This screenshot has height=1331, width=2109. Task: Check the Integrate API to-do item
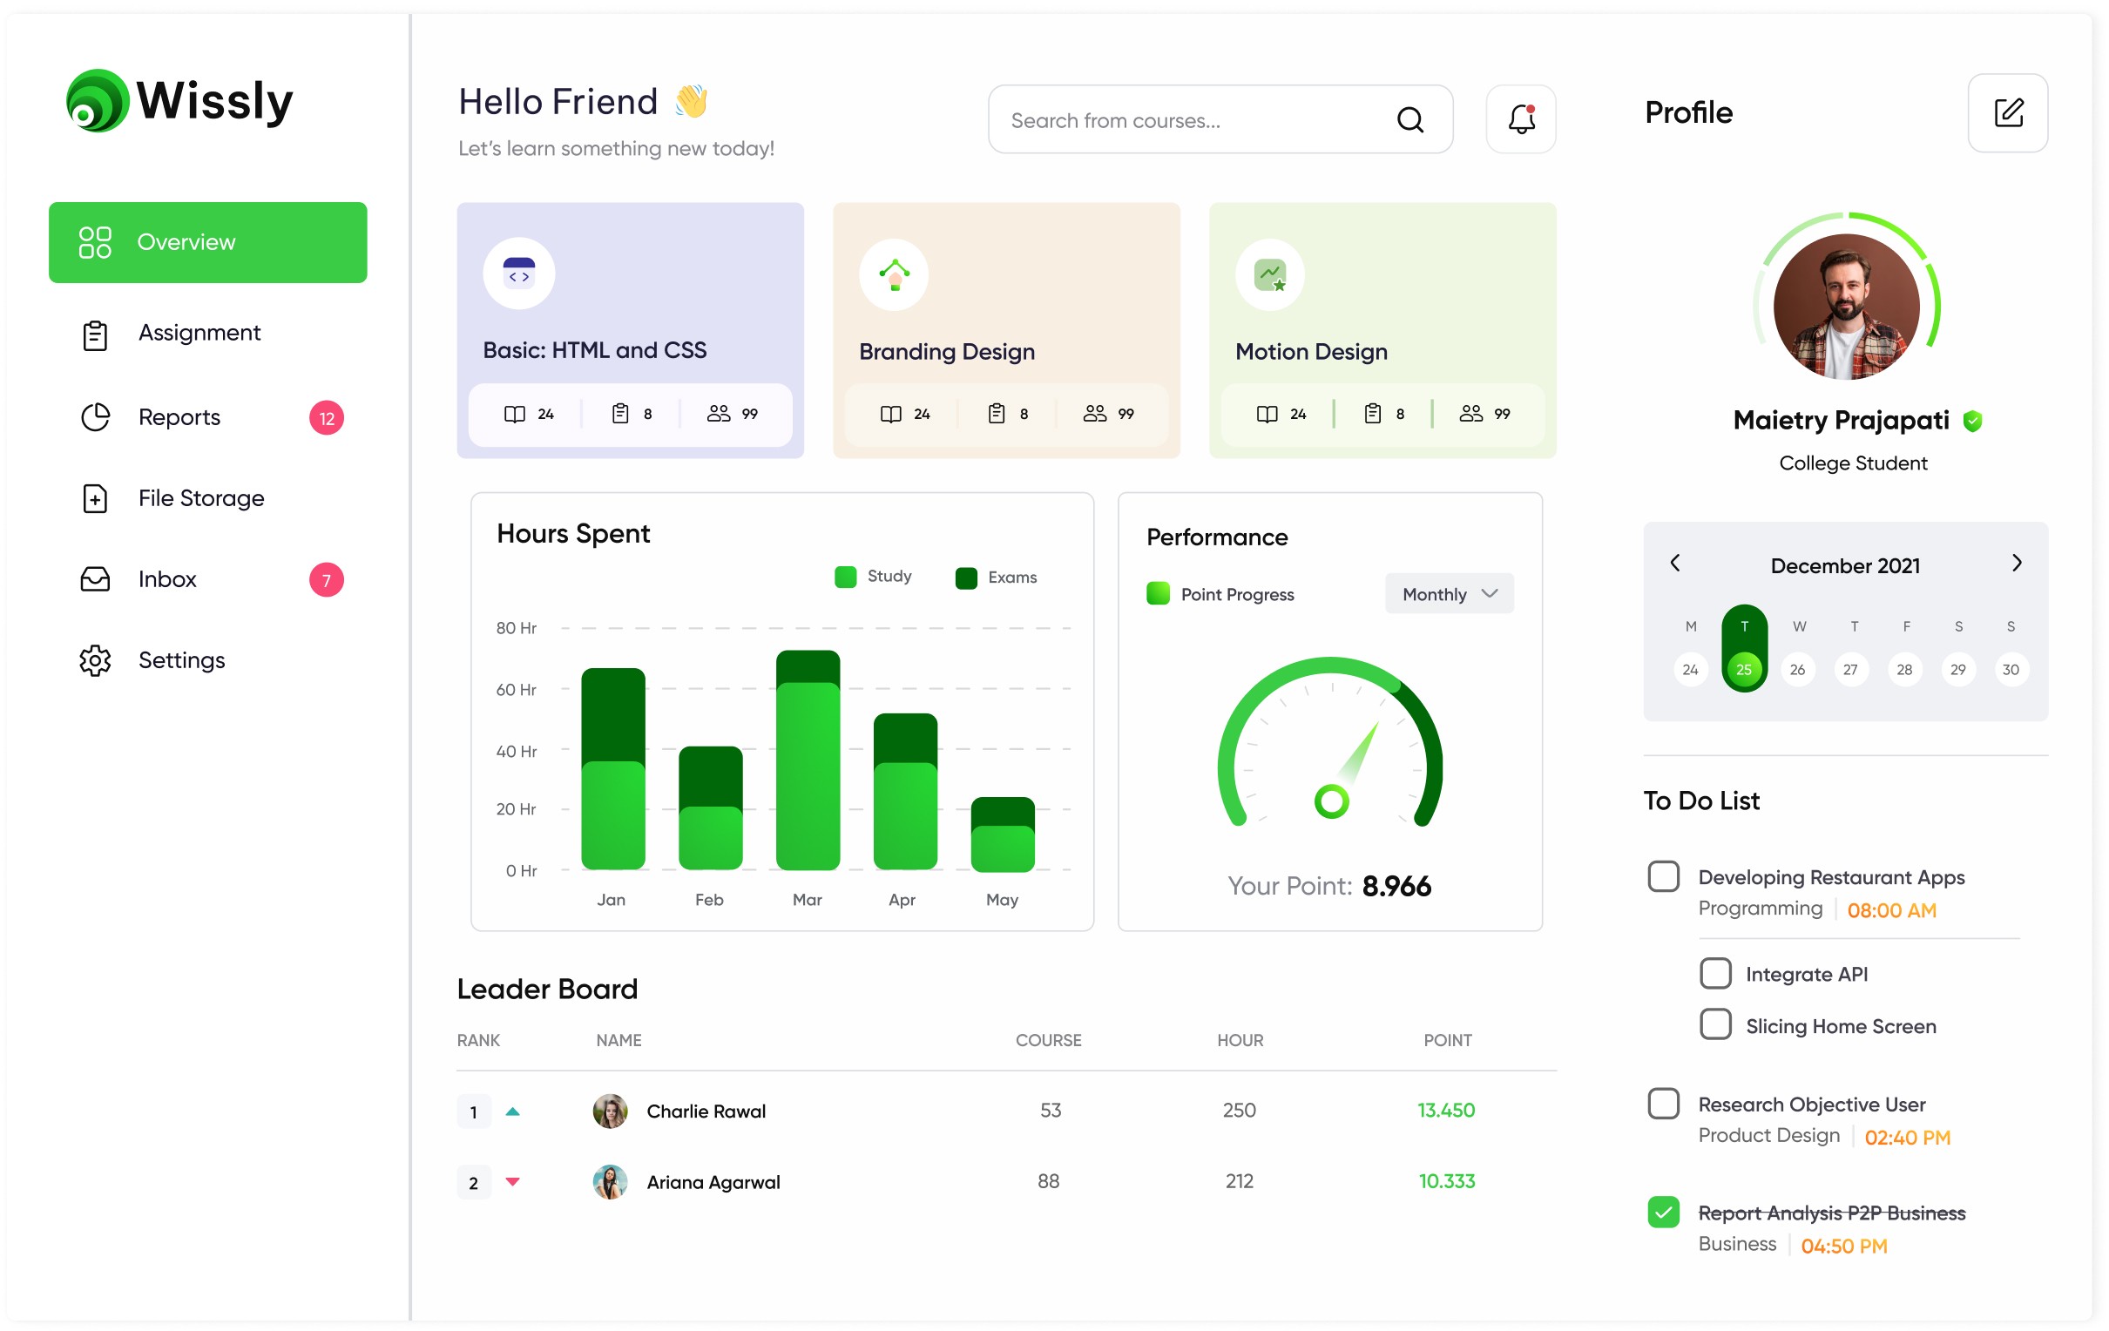tap(1715, 973)
